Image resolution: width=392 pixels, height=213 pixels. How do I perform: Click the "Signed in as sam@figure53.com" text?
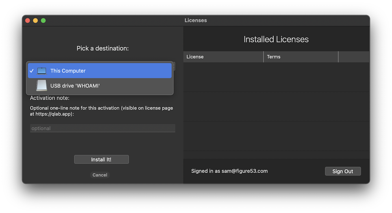pyautogui.click(x=229, y=171)
